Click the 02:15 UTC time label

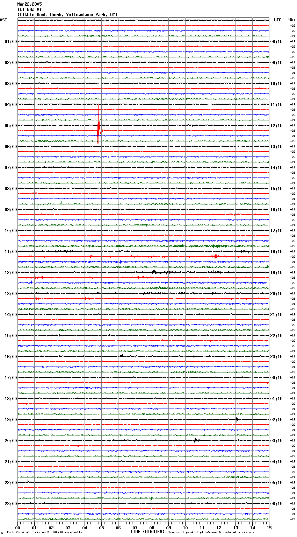point(276,420)
